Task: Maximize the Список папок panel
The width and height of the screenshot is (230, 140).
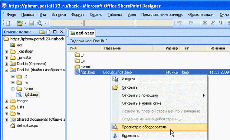Action: tap(55, 32)
